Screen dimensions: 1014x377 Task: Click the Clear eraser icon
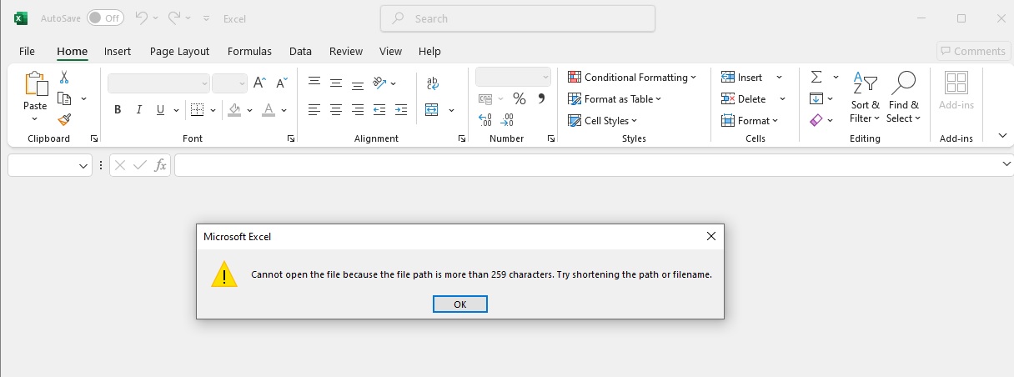point(816,120)
